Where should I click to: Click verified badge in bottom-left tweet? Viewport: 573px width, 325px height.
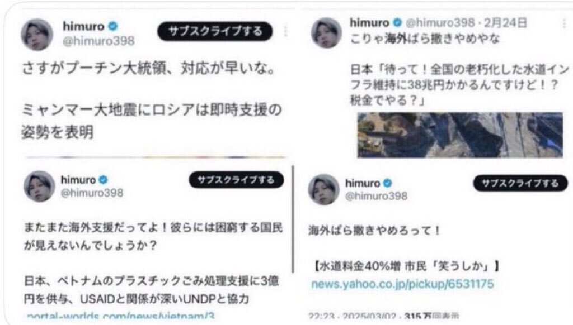[104, 179]
